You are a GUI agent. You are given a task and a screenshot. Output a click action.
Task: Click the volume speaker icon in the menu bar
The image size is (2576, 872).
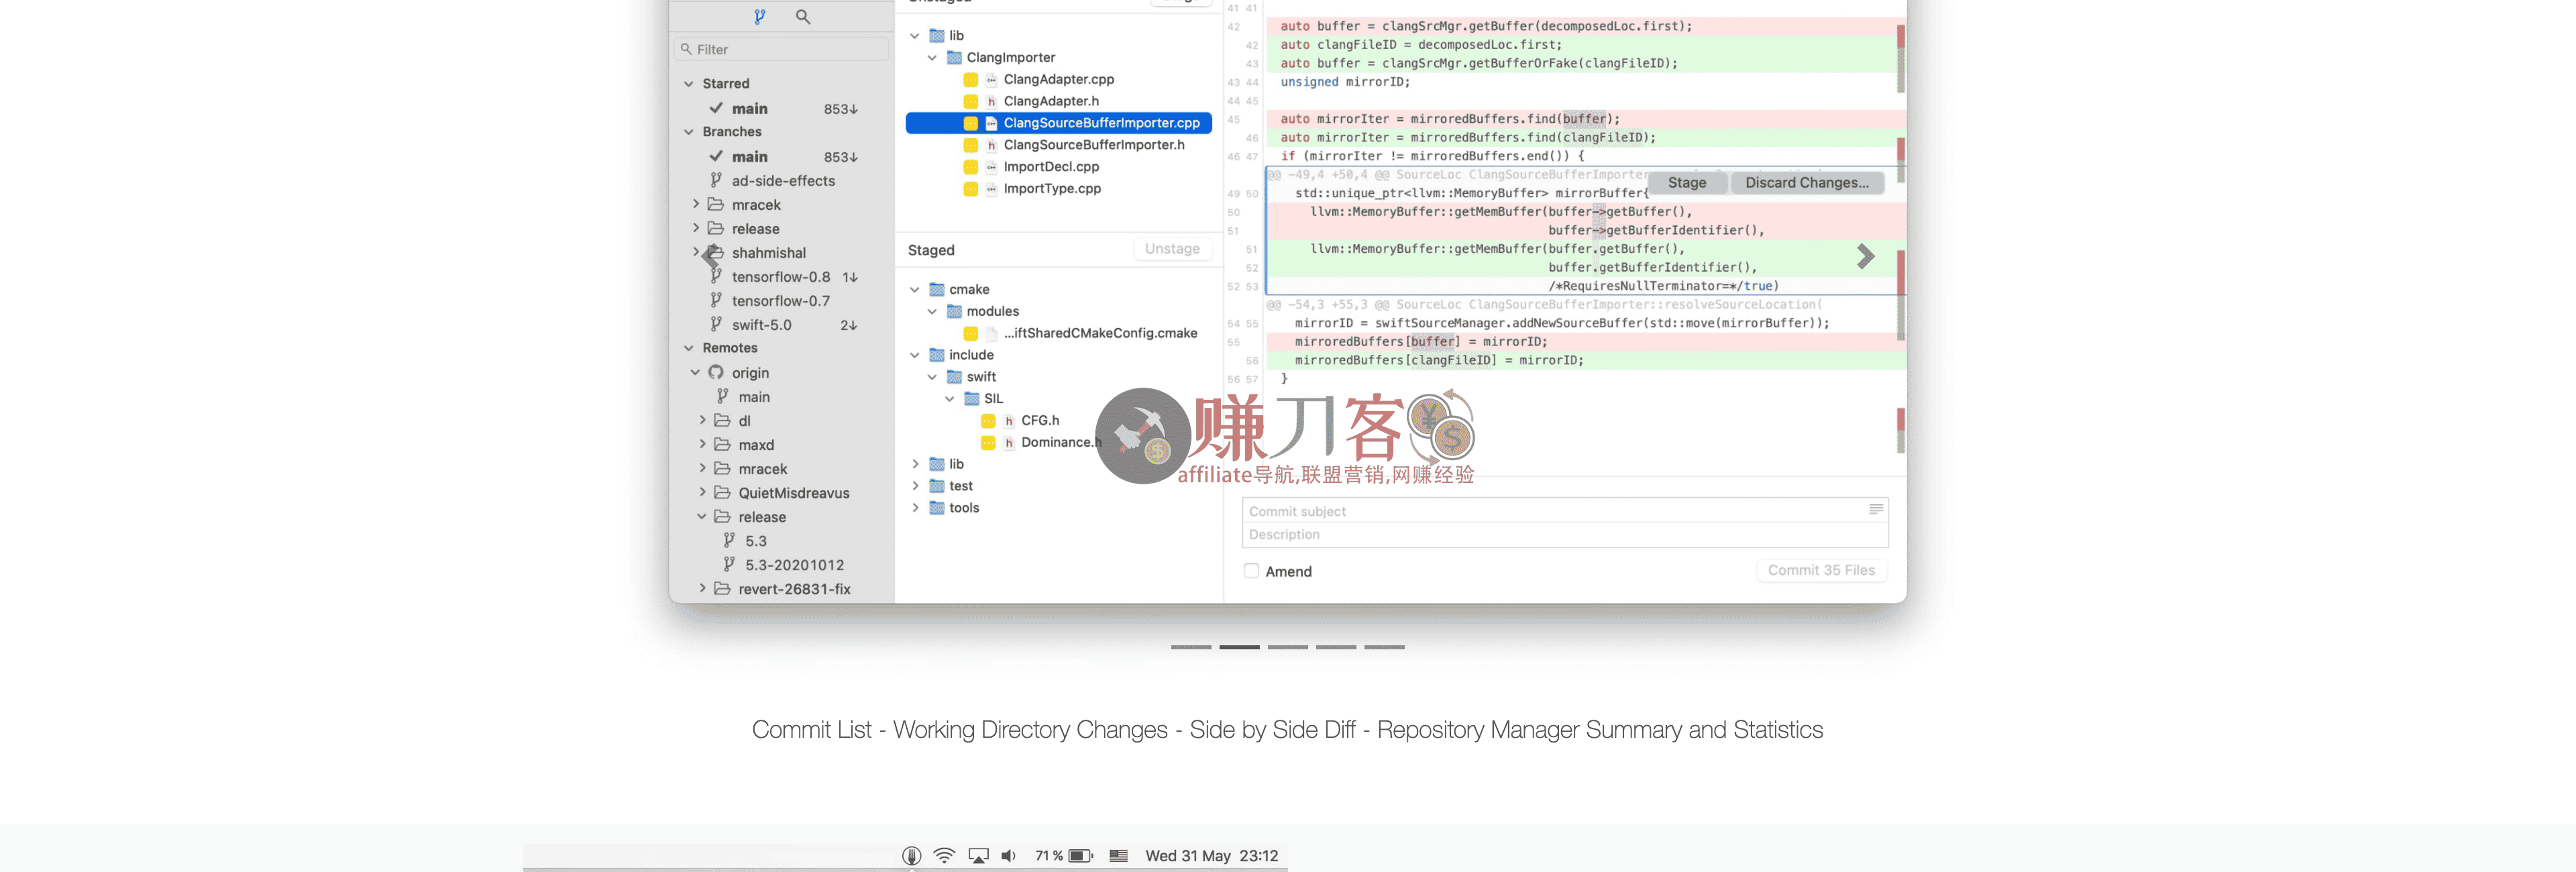pos(1008,856)
